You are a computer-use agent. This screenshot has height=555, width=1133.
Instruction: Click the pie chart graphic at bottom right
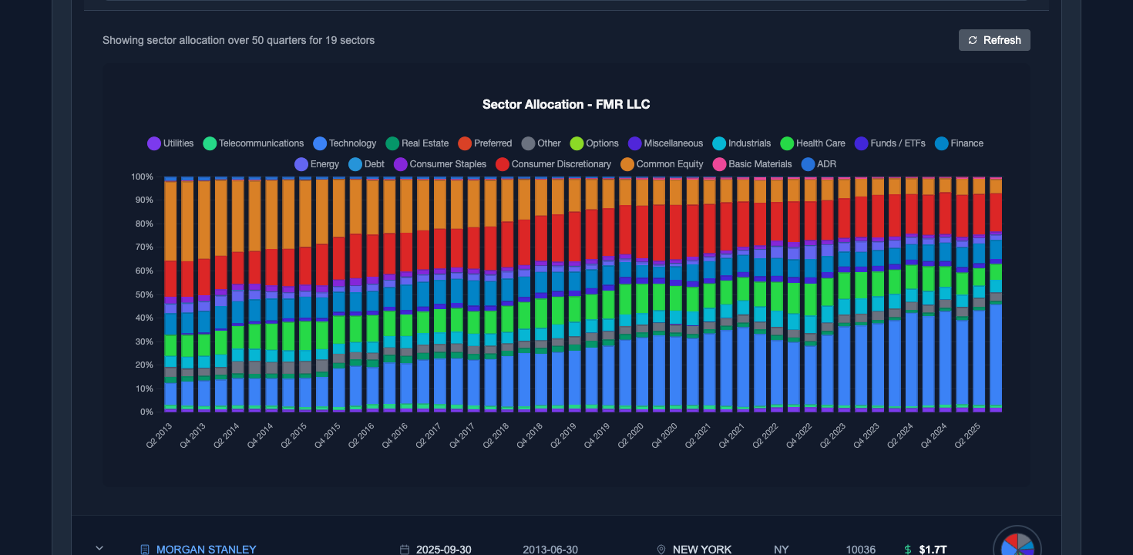point(1016,547)
